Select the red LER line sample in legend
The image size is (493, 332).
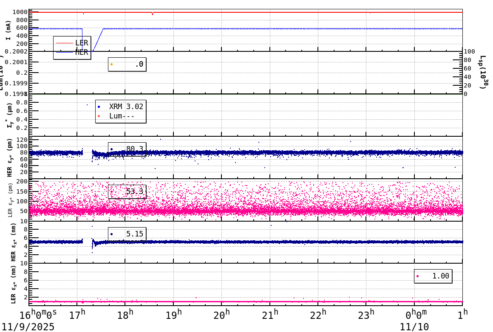point(65,43)
